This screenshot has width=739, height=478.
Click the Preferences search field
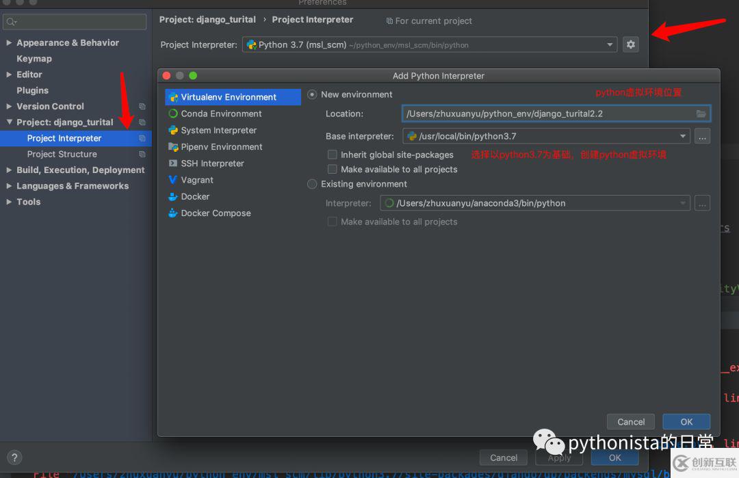[x=75, y=22]
